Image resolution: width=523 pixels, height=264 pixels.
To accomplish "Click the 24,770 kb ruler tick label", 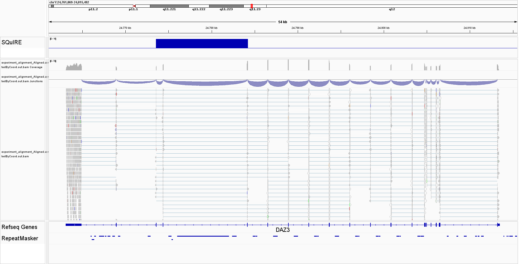I will point(125,28).
